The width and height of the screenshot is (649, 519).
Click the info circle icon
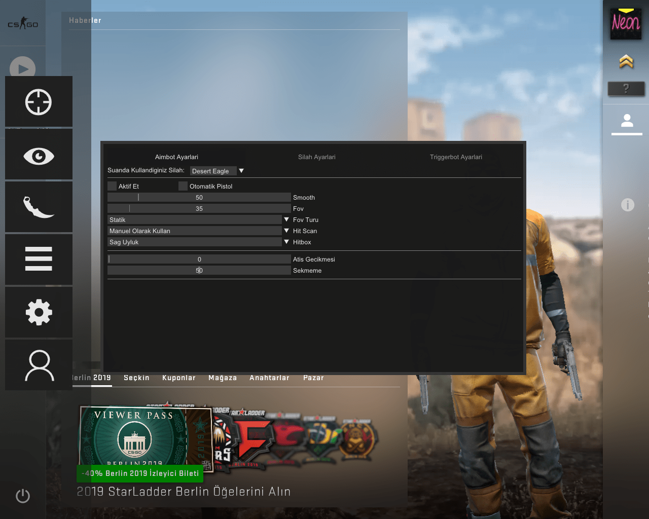click(x=628, y=205)
